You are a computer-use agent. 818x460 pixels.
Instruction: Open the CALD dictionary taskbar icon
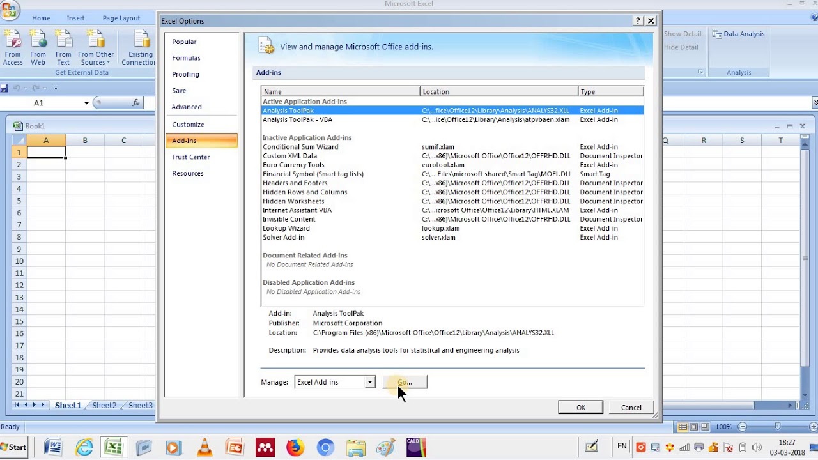(415, 447)
